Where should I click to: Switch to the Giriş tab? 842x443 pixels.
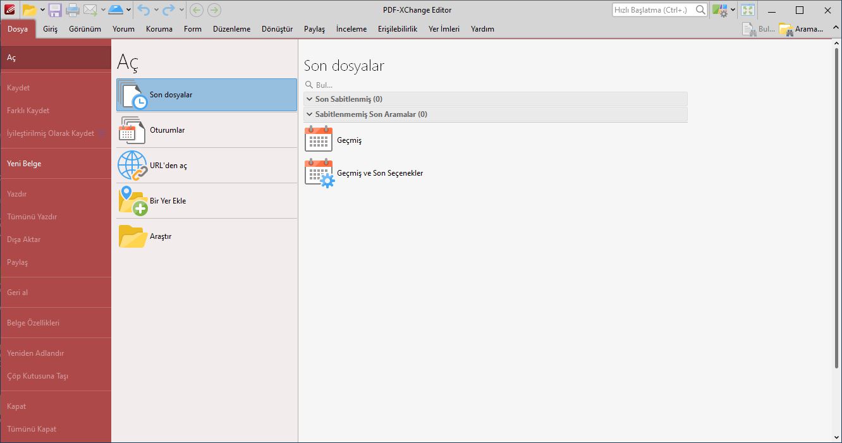coord(50,29)
